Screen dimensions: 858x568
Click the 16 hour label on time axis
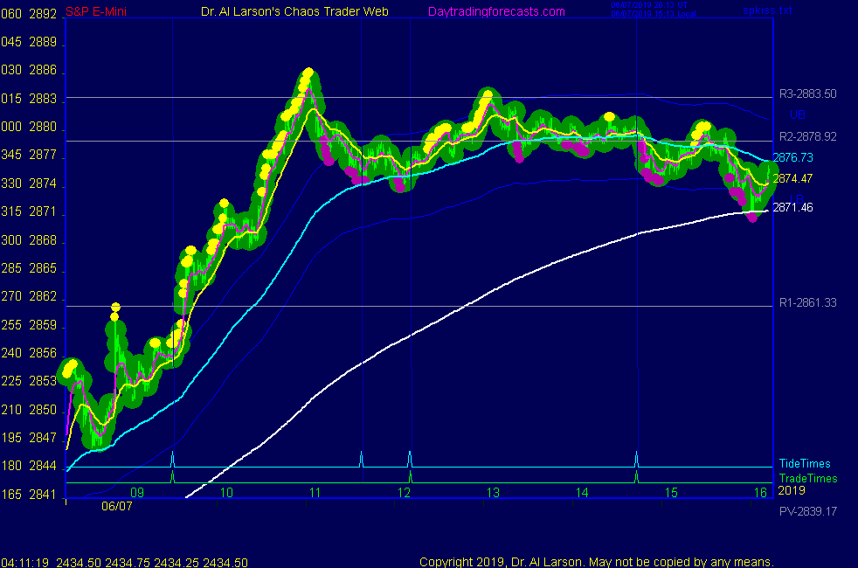point(760,493)
